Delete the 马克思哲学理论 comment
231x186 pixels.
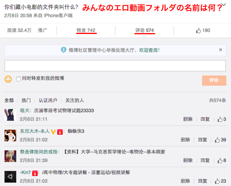188,160
